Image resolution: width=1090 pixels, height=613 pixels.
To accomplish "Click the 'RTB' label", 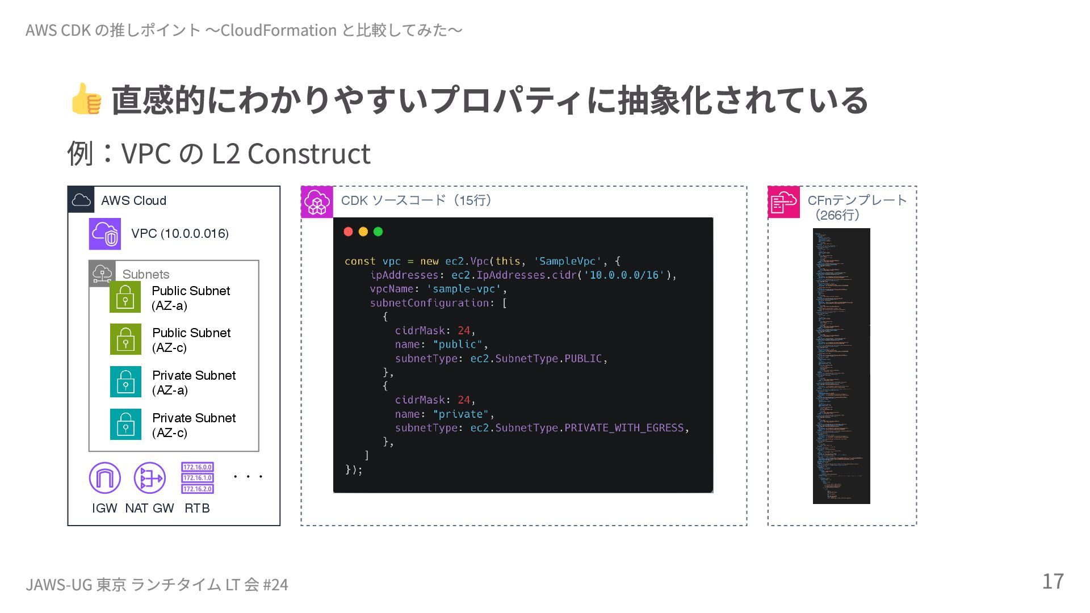I will (x=197, y=509).
